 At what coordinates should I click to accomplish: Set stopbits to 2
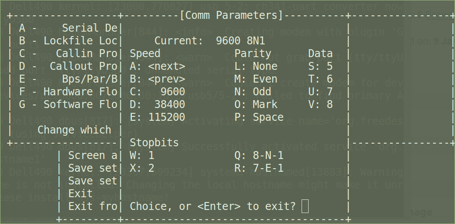(142, 168)
